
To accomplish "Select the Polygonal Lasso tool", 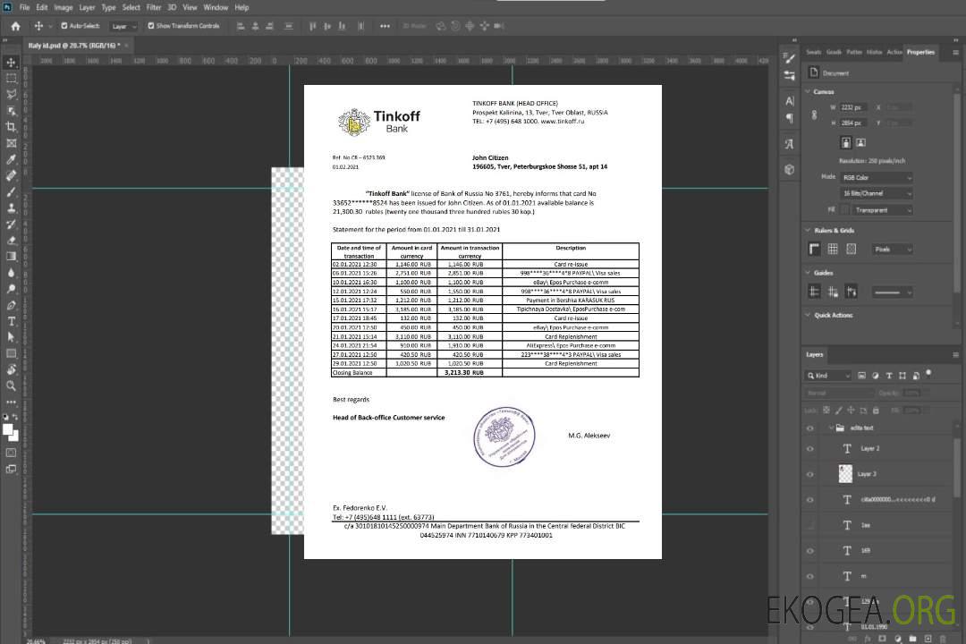I will coord(11,95).
